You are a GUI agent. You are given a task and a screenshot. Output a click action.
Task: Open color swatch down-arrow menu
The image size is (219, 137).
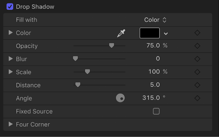pos(166,33)
